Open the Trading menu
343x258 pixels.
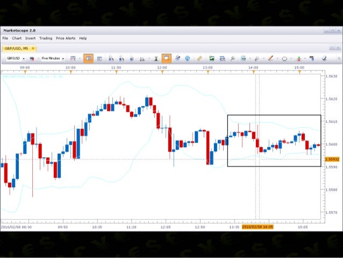point(46,38)
